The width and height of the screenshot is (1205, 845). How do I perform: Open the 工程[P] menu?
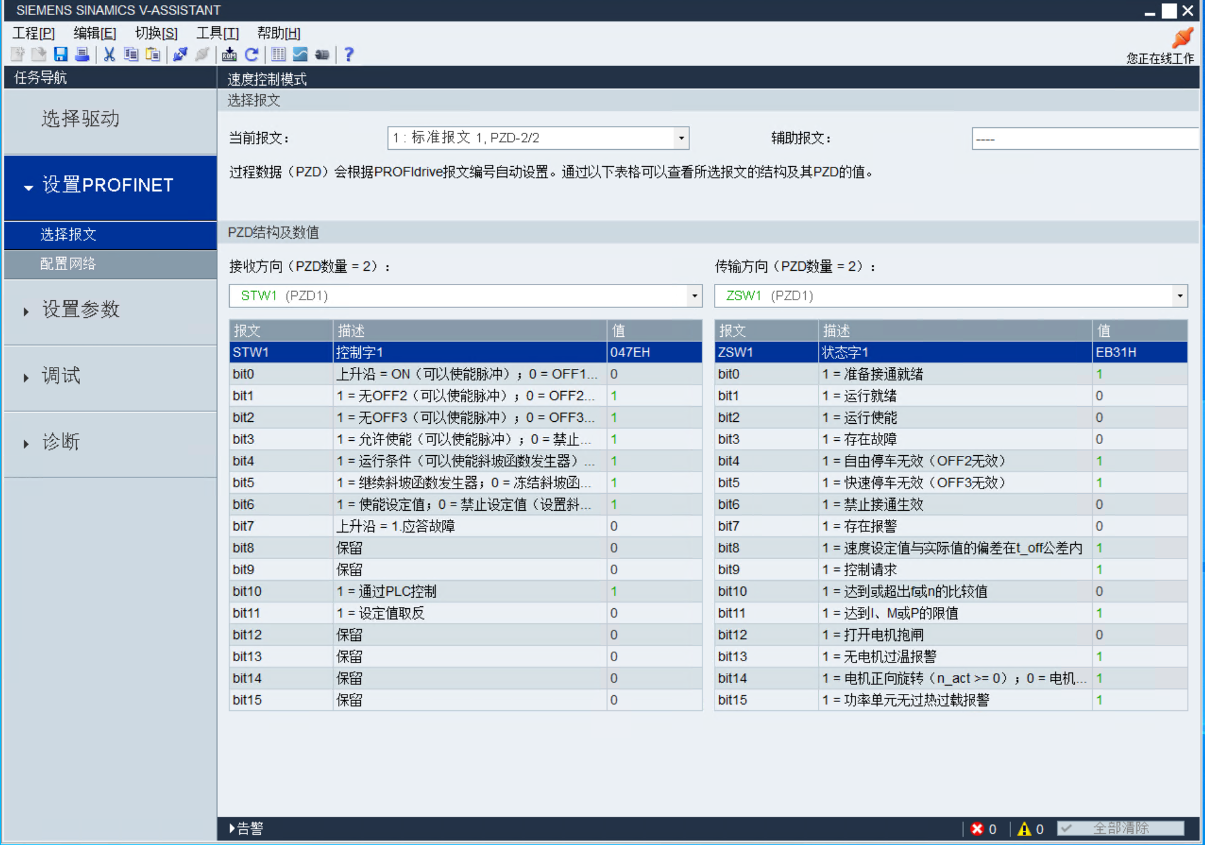coord(34,33)
